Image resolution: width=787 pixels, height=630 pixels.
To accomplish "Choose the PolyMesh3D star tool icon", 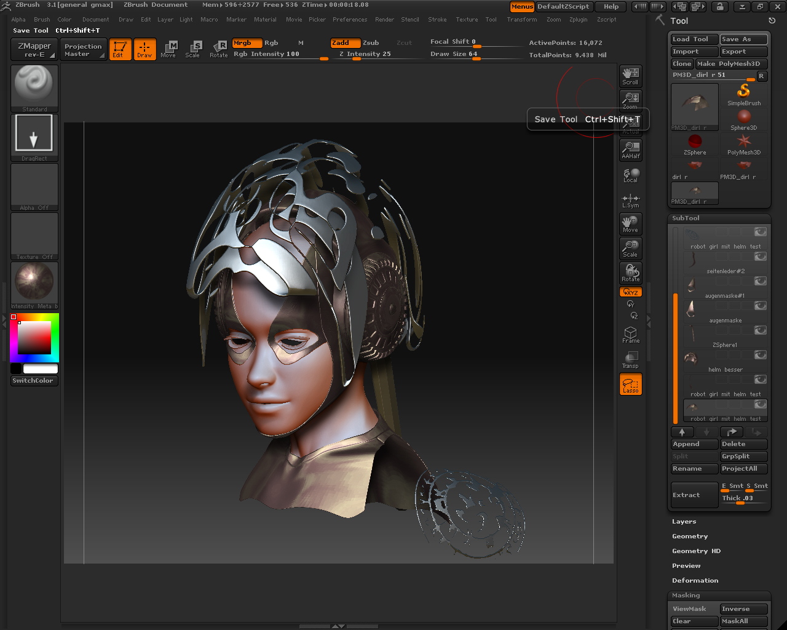I will [x=744, y=145].
